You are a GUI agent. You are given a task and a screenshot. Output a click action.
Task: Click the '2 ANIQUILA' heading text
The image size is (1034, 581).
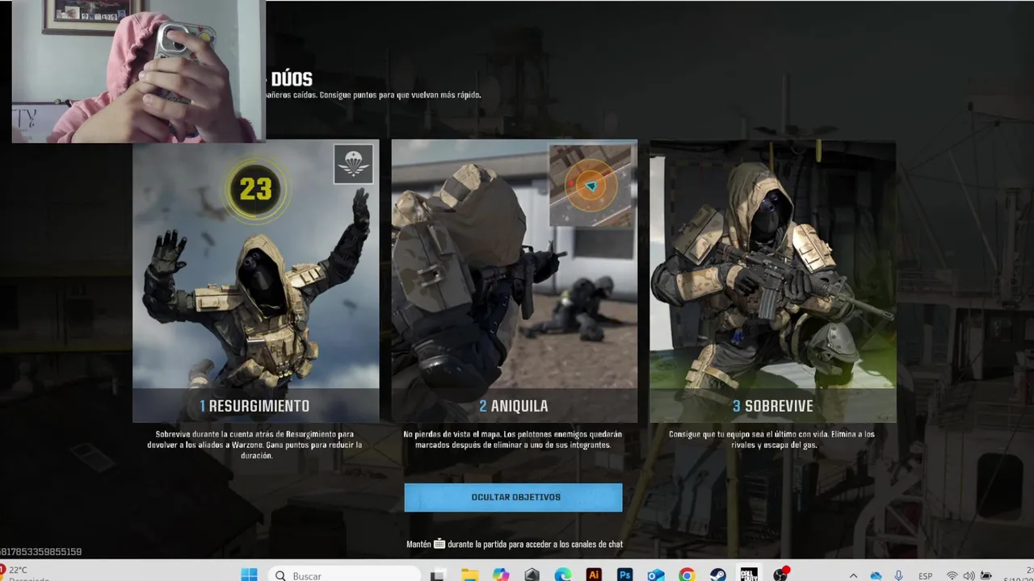tap(514, 406)
